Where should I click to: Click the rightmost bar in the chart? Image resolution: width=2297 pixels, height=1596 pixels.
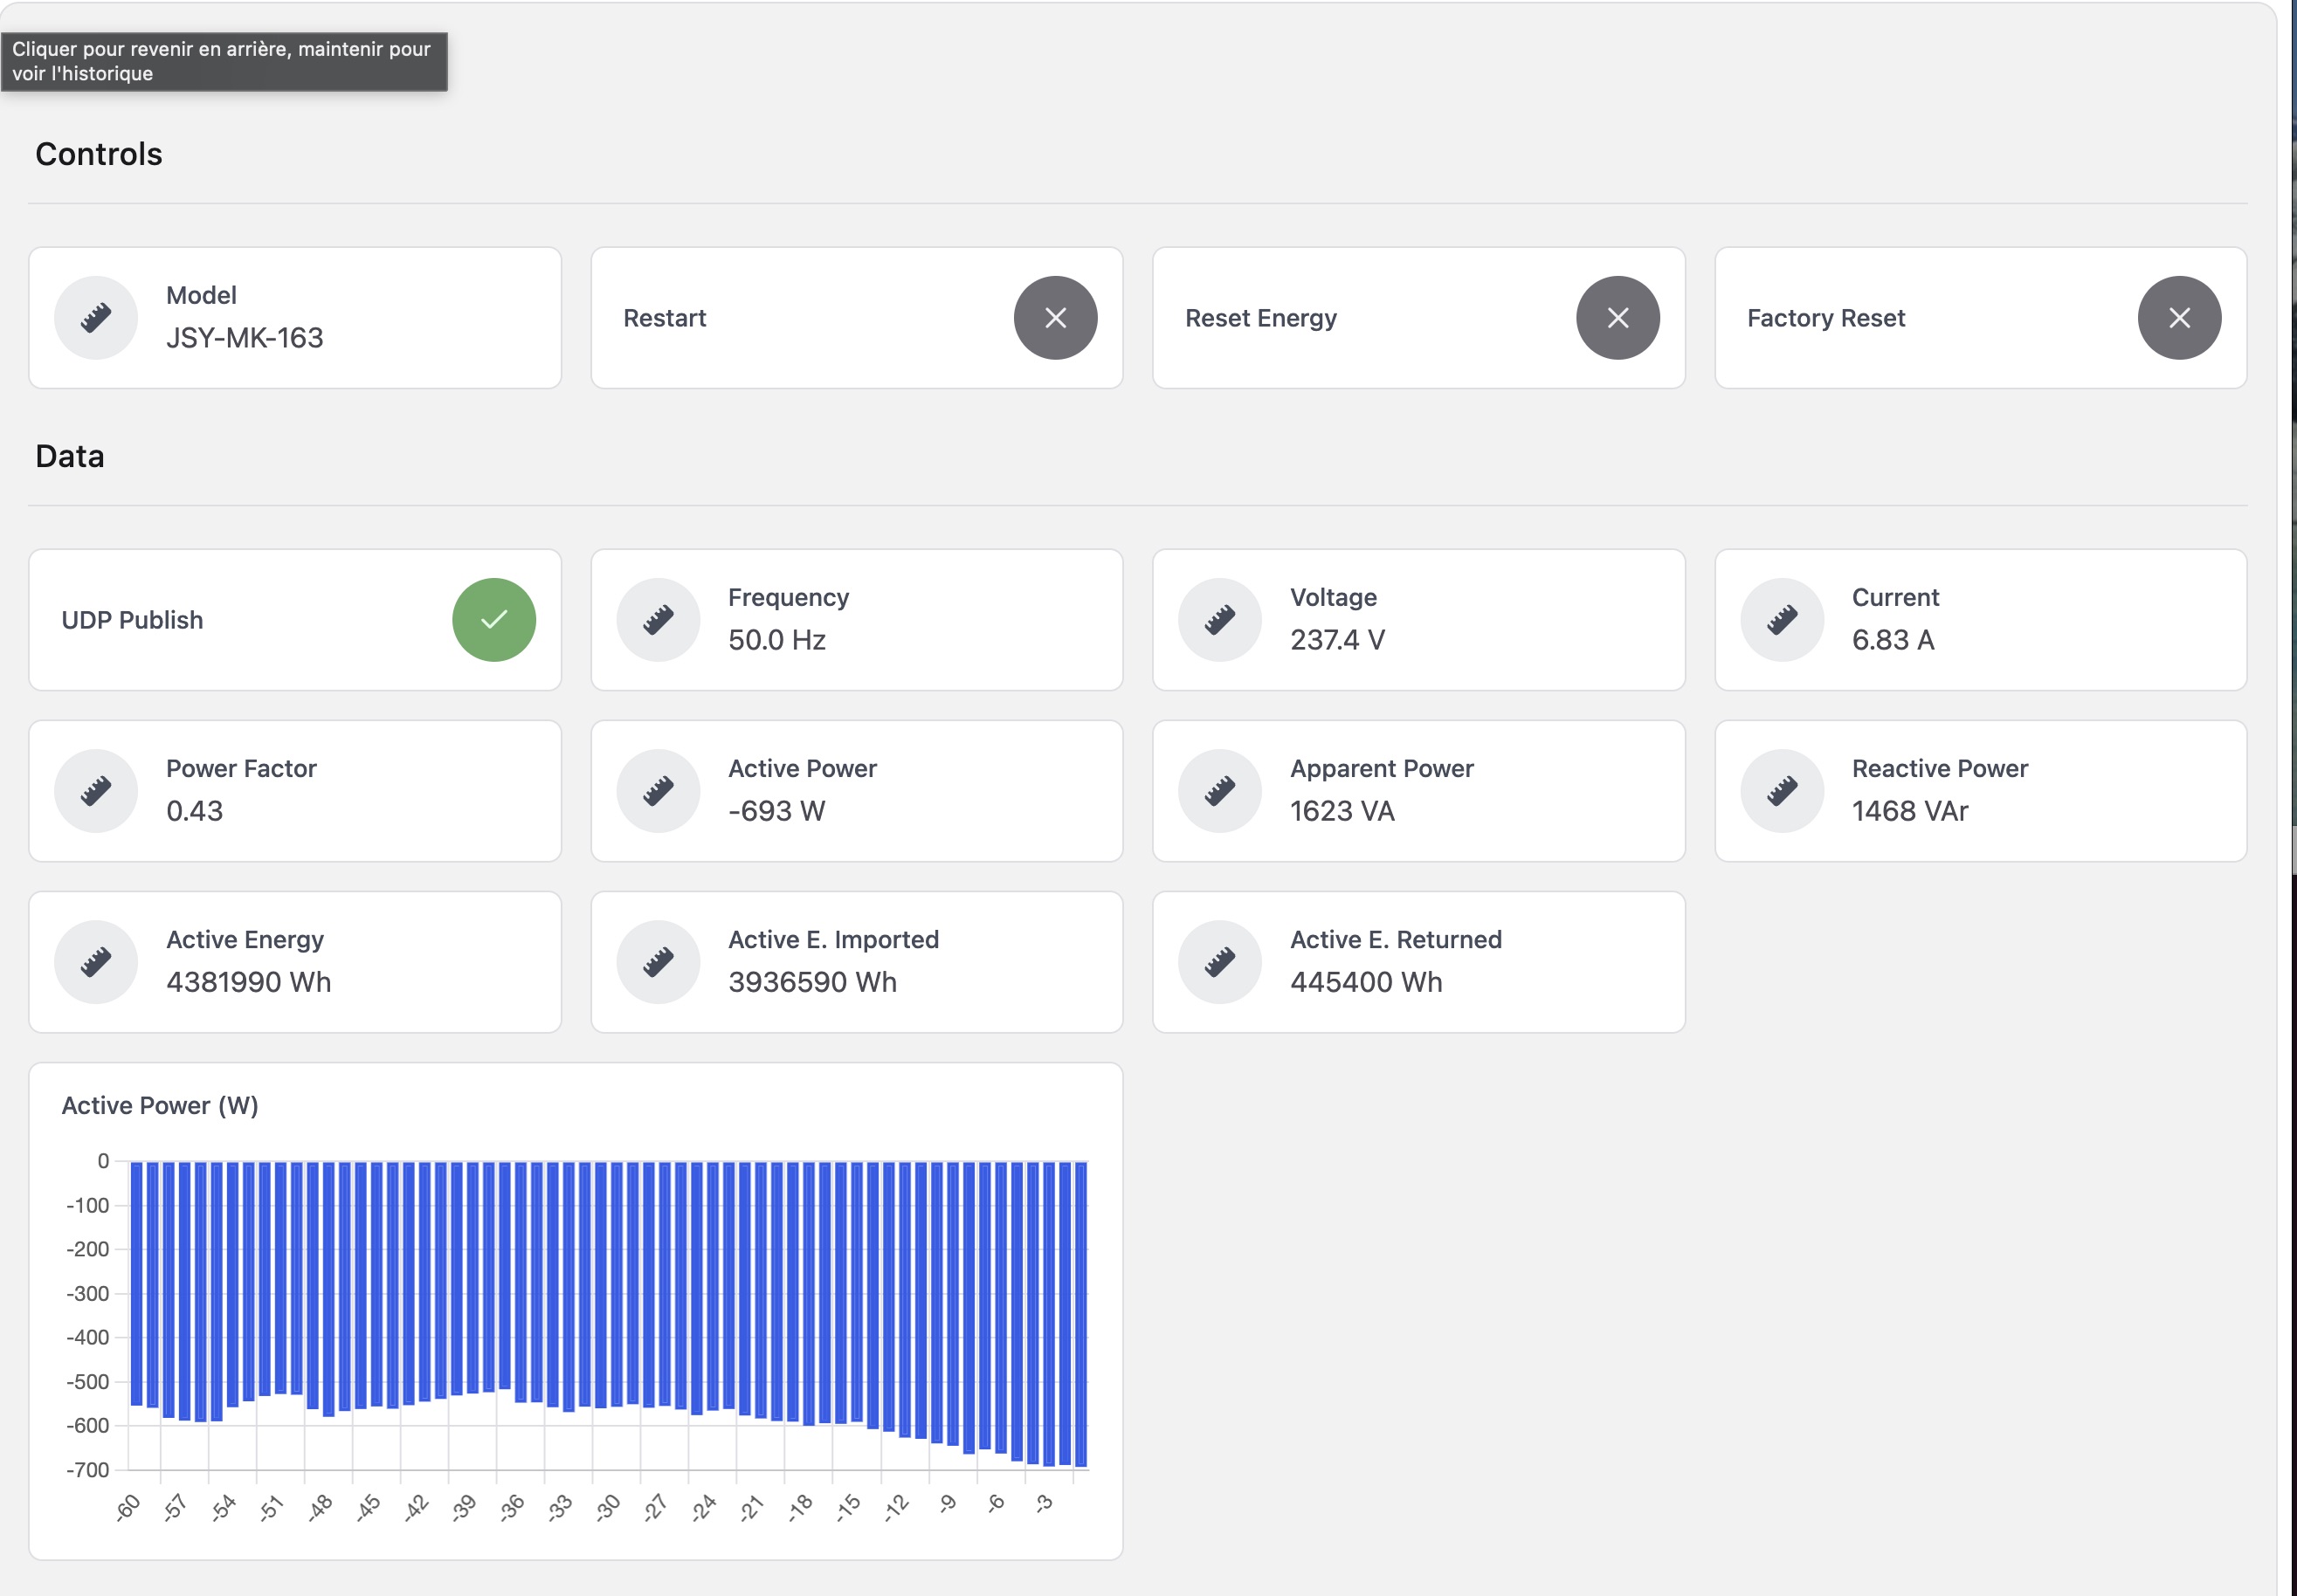[x=1080, y=1313]
